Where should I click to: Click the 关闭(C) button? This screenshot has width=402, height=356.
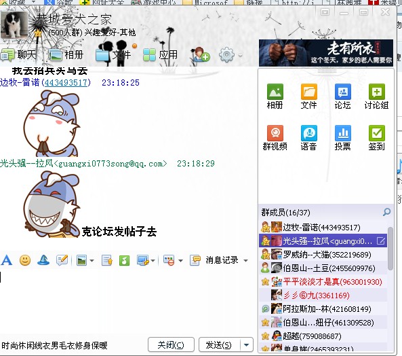(171, 345)
